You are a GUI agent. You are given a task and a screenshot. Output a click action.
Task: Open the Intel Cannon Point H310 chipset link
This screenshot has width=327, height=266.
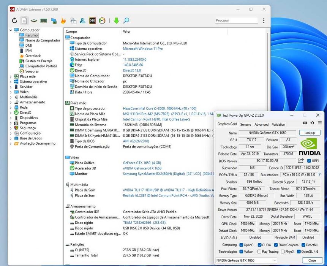156,119
